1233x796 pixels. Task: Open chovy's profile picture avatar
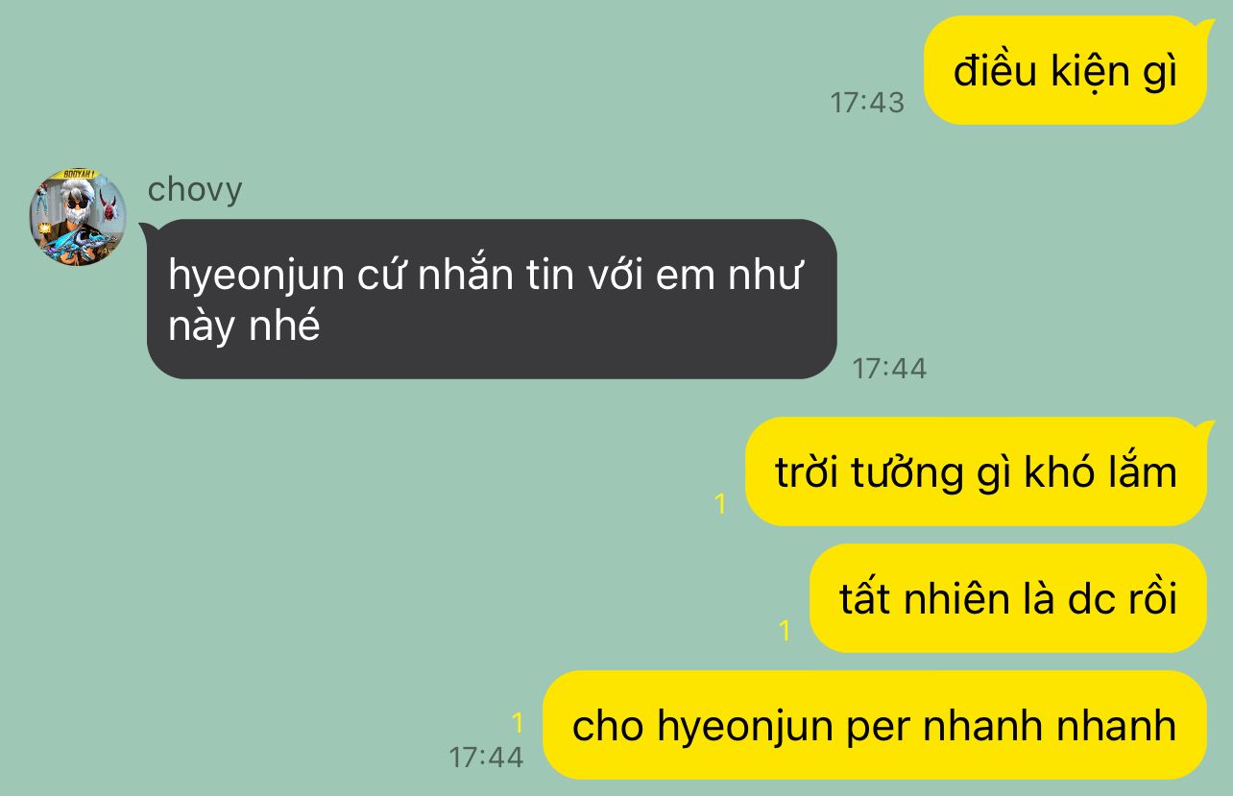(x=78, y=217)
